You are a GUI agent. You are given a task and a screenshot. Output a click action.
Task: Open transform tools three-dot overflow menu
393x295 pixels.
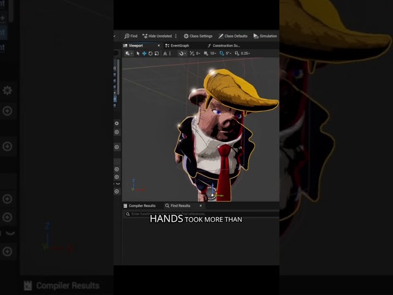(x=170, y=53)
